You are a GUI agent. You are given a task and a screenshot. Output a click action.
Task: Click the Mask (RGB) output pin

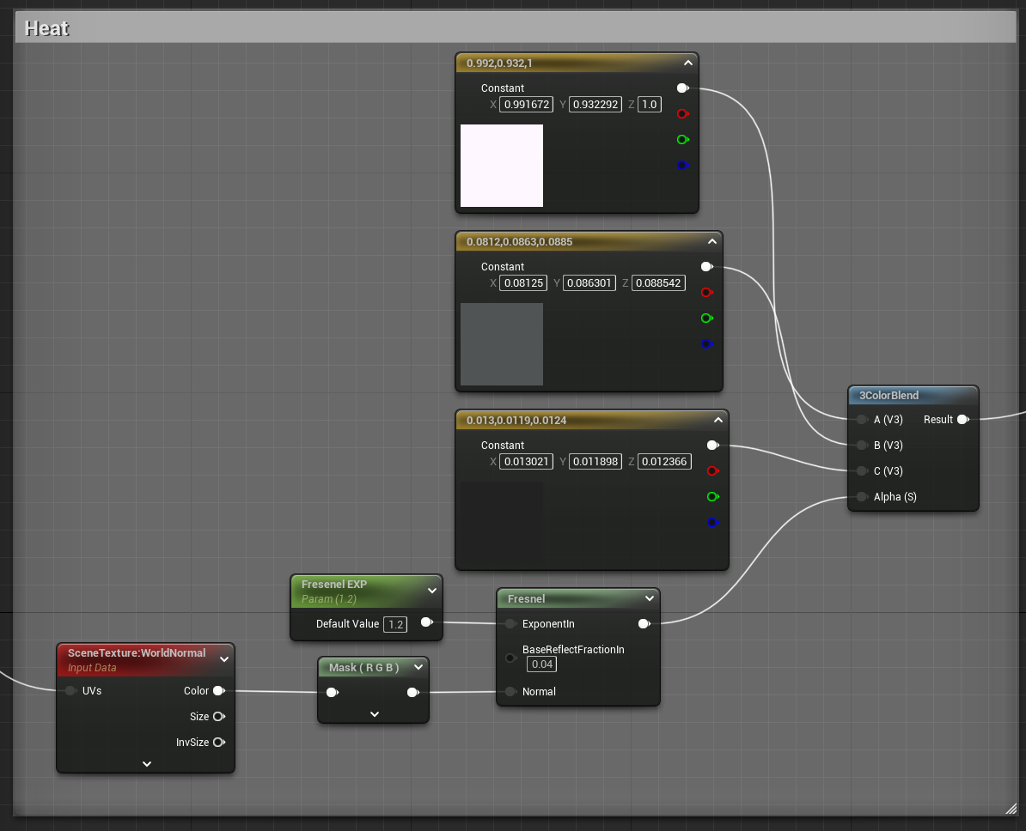(x=412, y=693)
